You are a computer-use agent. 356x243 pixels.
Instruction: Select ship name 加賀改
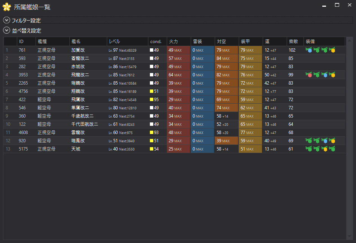click(78, 50)
